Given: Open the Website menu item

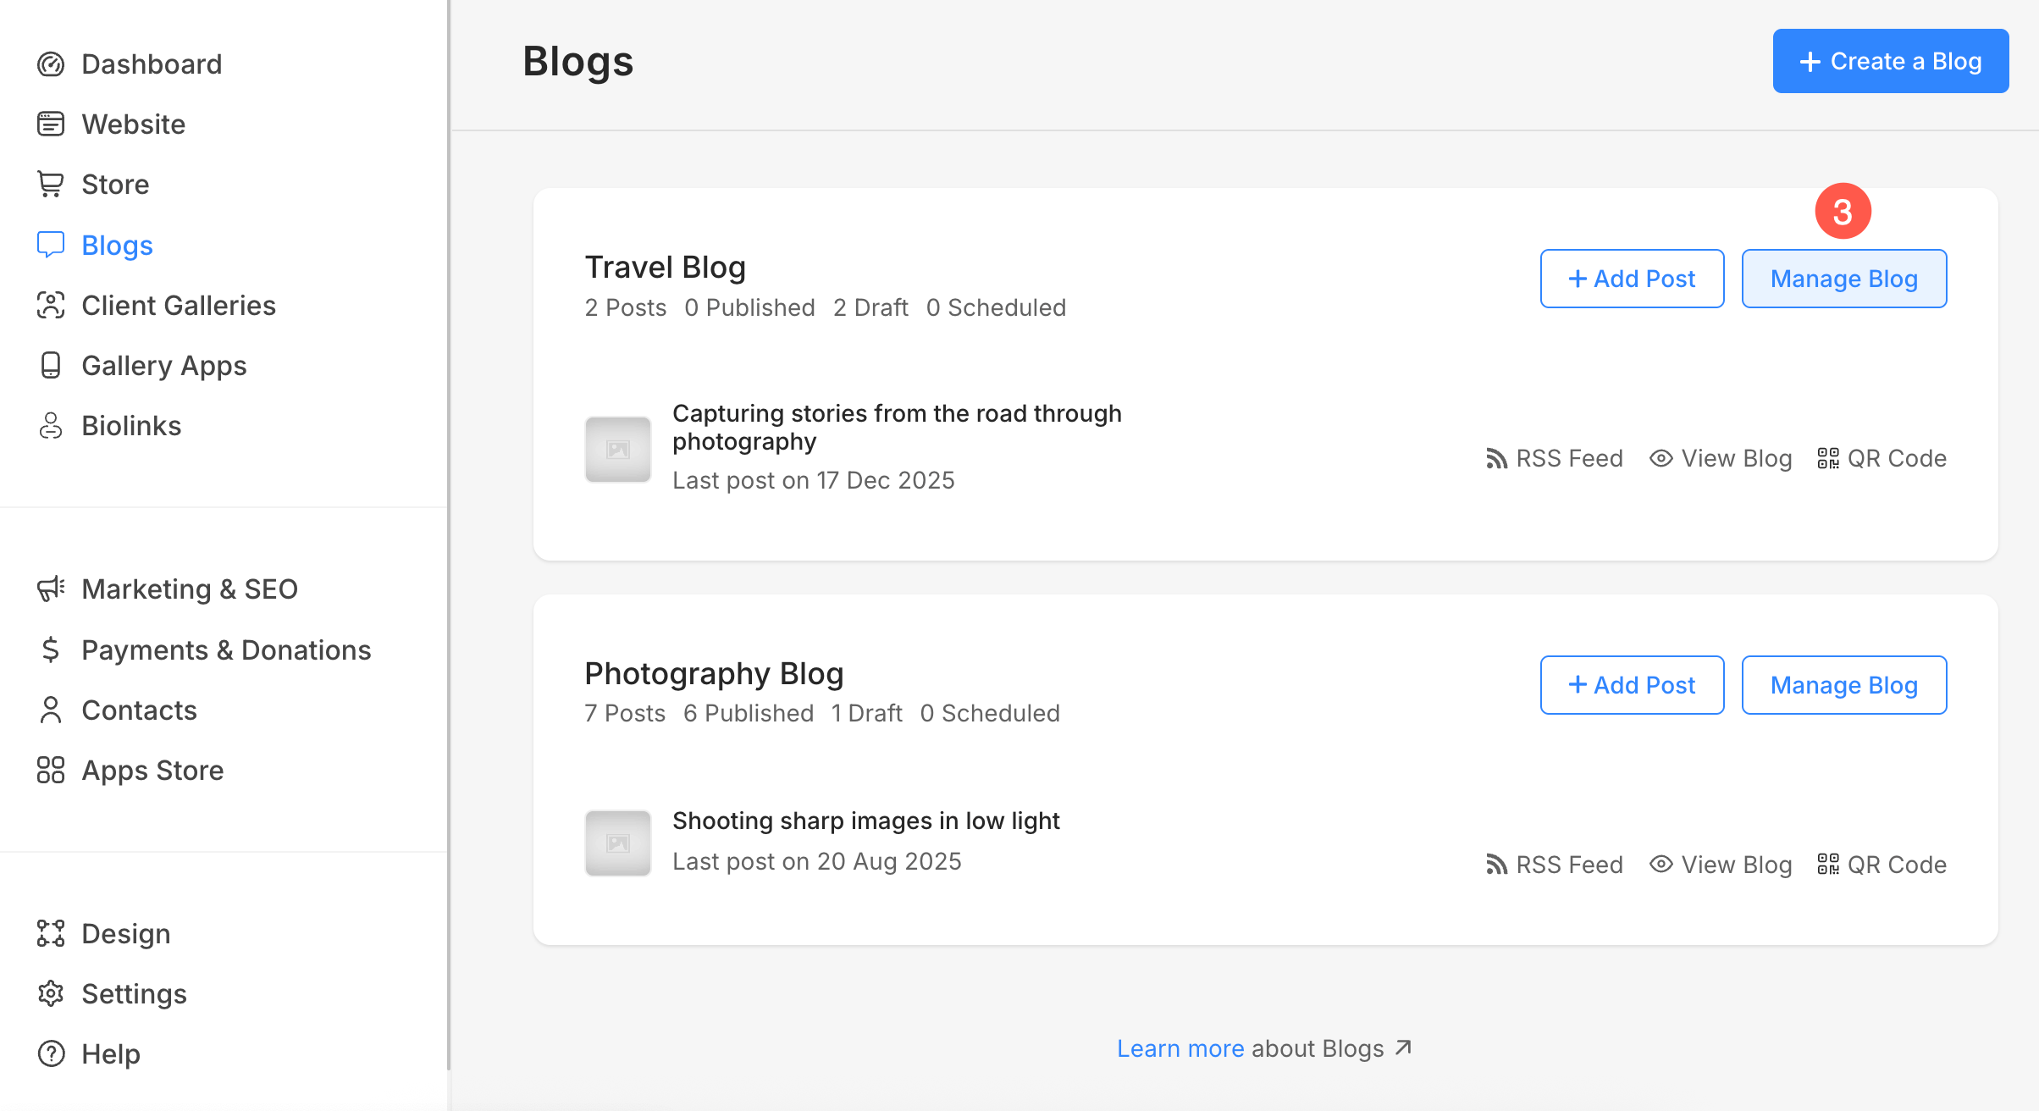Looking at the screenshot, I should pos(133,124).
